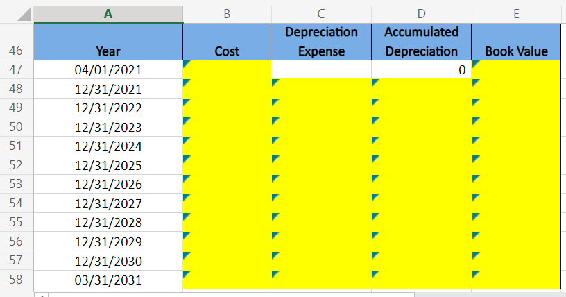
Task: Select row 46 header
Action: click(x=16, y=42)
